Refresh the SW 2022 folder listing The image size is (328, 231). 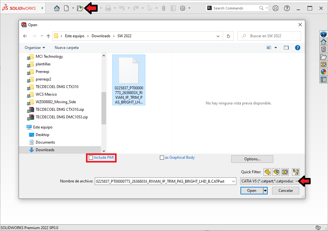tap(228, 36)
